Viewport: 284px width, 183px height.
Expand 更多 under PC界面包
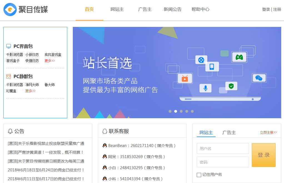tap(50, 61)
